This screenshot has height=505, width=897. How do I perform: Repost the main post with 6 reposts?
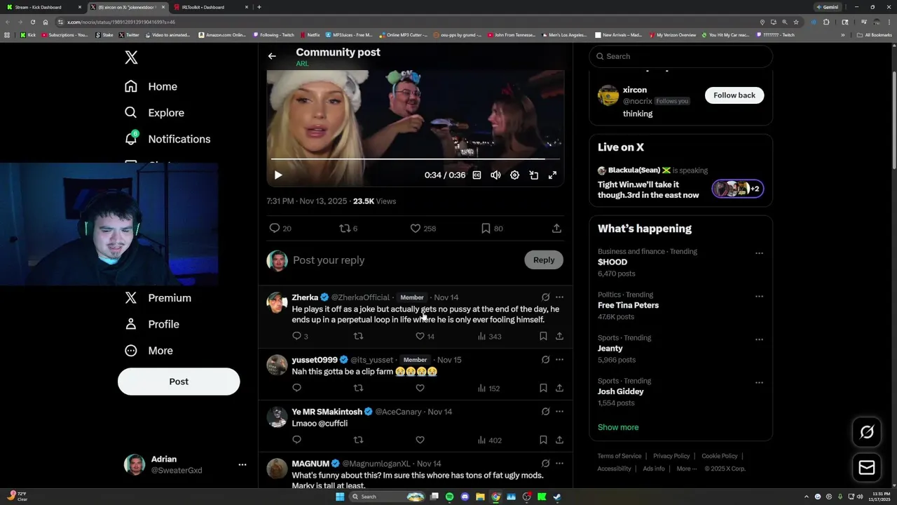coord(348,228)
